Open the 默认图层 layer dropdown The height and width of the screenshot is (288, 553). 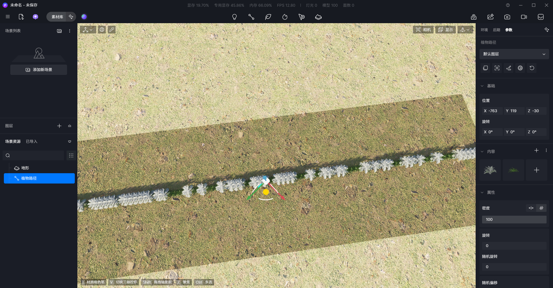[514, 54]
